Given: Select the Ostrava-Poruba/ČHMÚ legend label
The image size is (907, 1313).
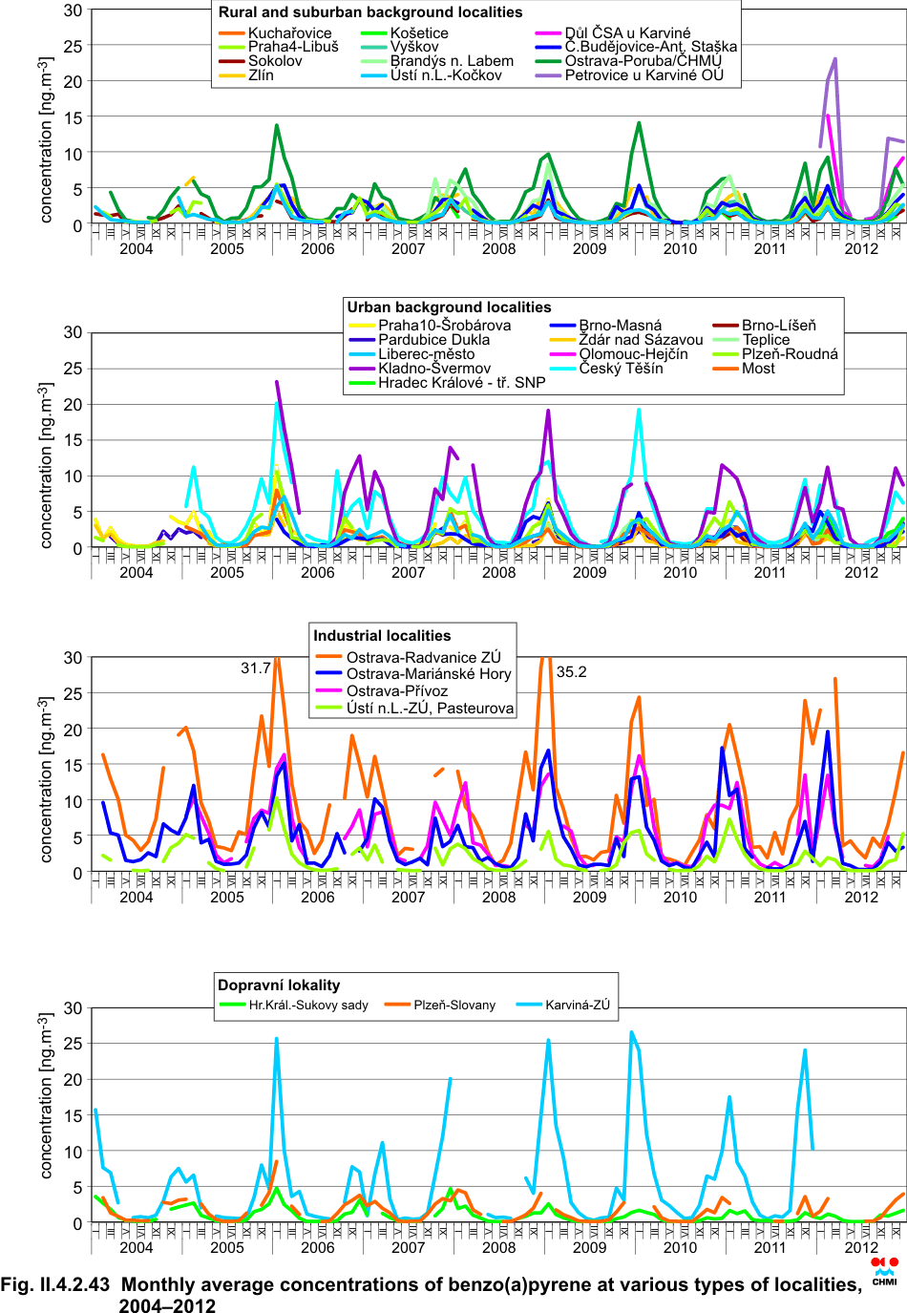Looking at the screenshot, I should pos(643,61).
